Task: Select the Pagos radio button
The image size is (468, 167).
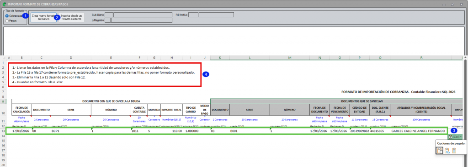Action: (7, 21)
